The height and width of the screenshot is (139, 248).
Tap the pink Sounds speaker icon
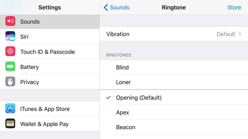[10, 21]
